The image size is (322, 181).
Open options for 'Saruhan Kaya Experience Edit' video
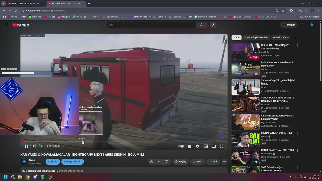[x=298, y=116]
